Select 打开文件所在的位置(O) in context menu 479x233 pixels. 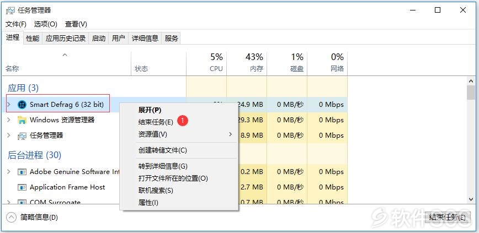tap(173, 178)
